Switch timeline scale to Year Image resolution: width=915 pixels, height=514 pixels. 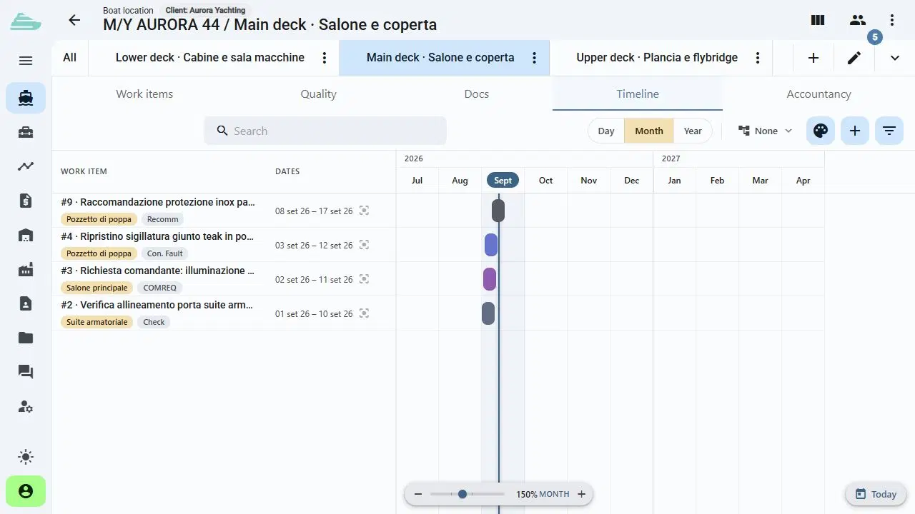point(693,131)
